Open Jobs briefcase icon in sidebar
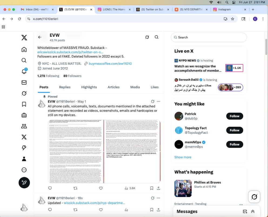Image resolution: width=268 pixels, height=217 pixels. coord(24,115)
